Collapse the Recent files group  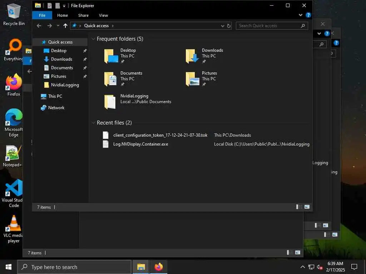click(x=93, y=123)
